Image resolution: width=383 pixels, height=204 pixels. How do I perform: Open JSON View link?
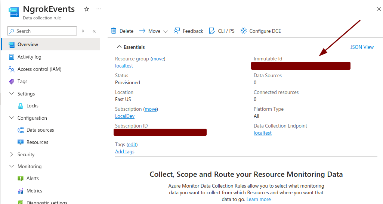coord(362,47)
